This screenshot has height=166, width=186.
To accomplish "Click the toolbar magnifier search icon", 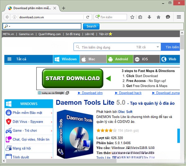I will coord(6,26).
